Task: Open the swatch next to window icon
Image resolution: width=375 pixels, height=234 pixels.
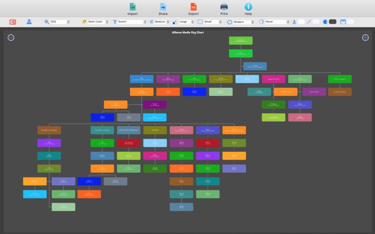Action: click(351, 22)
